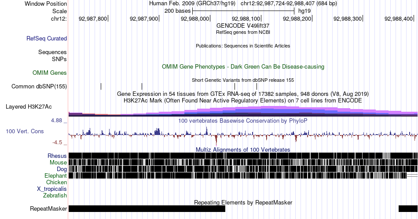Click the SNPs track label
The width and height of the screenshot is (418, 219).
pyautogui.click(x=59, y=59)
